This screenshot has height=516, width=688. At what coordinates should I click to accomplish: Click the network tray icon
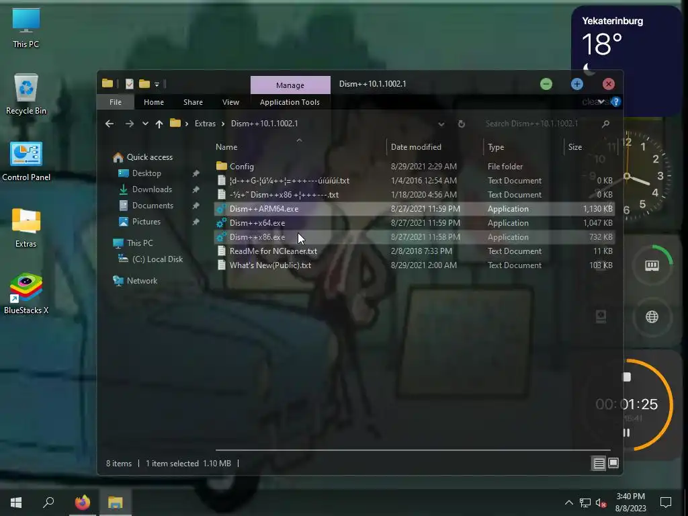coord(585,503)
